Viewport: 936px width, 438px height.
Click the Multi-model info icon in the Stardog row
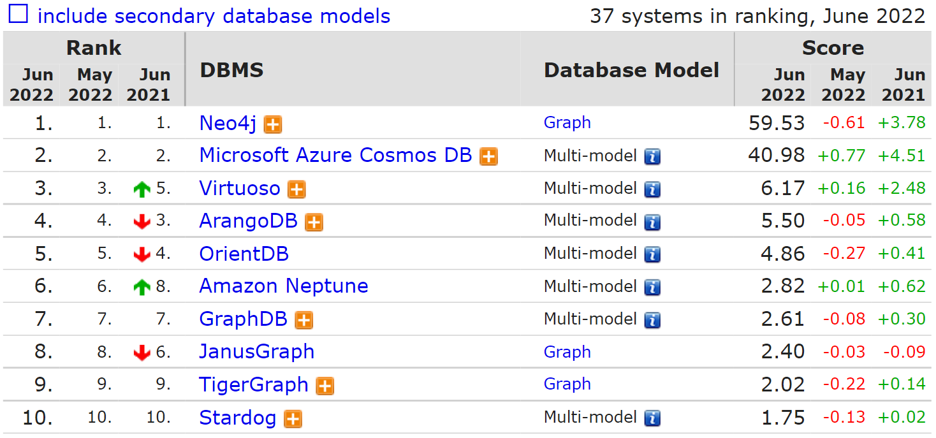coord(652,418)
